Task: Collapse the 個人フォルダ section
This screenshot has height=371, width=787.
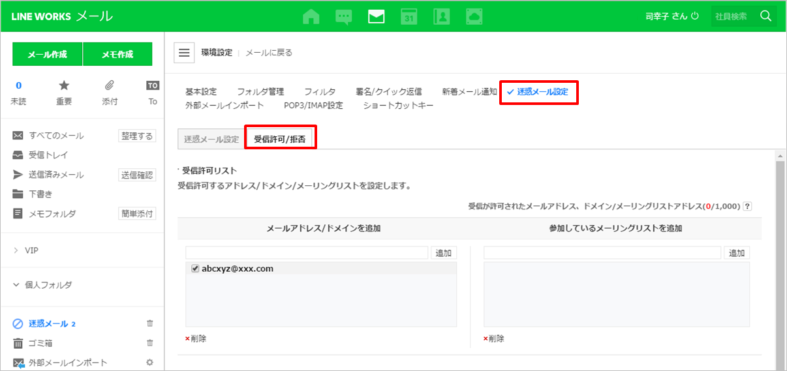Action: tap(16, 285)
